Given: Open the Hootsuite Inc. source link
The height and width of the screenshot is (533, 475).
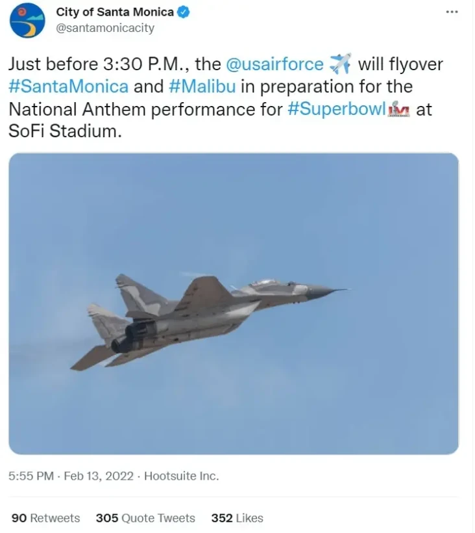Looking at the screenshot, I should tap(182, 476).
